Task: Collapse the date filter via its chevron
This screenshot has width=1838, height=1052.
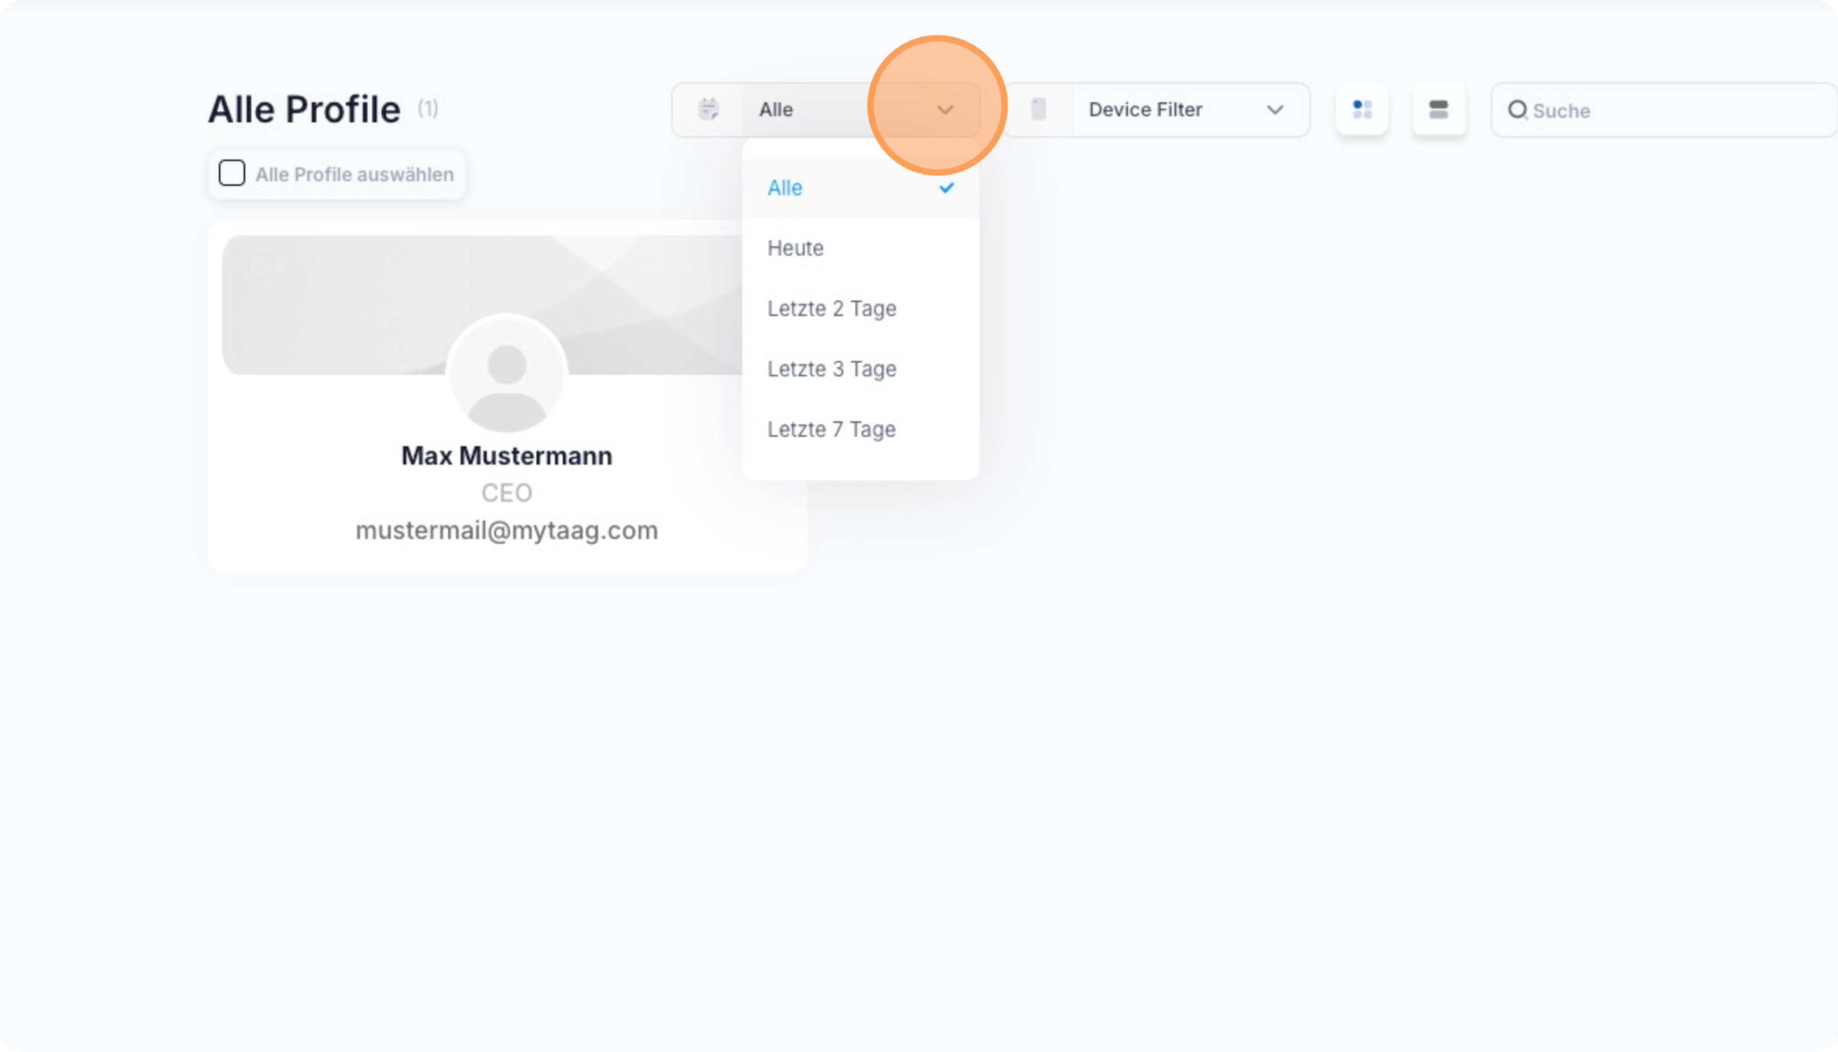Action: 945,110
